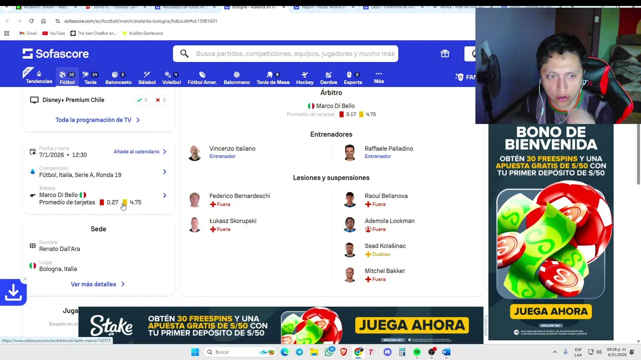This screenshot has width=641, height=360.
Task: Click Federico Bernardeschi player photo
Action: (195, 199)
